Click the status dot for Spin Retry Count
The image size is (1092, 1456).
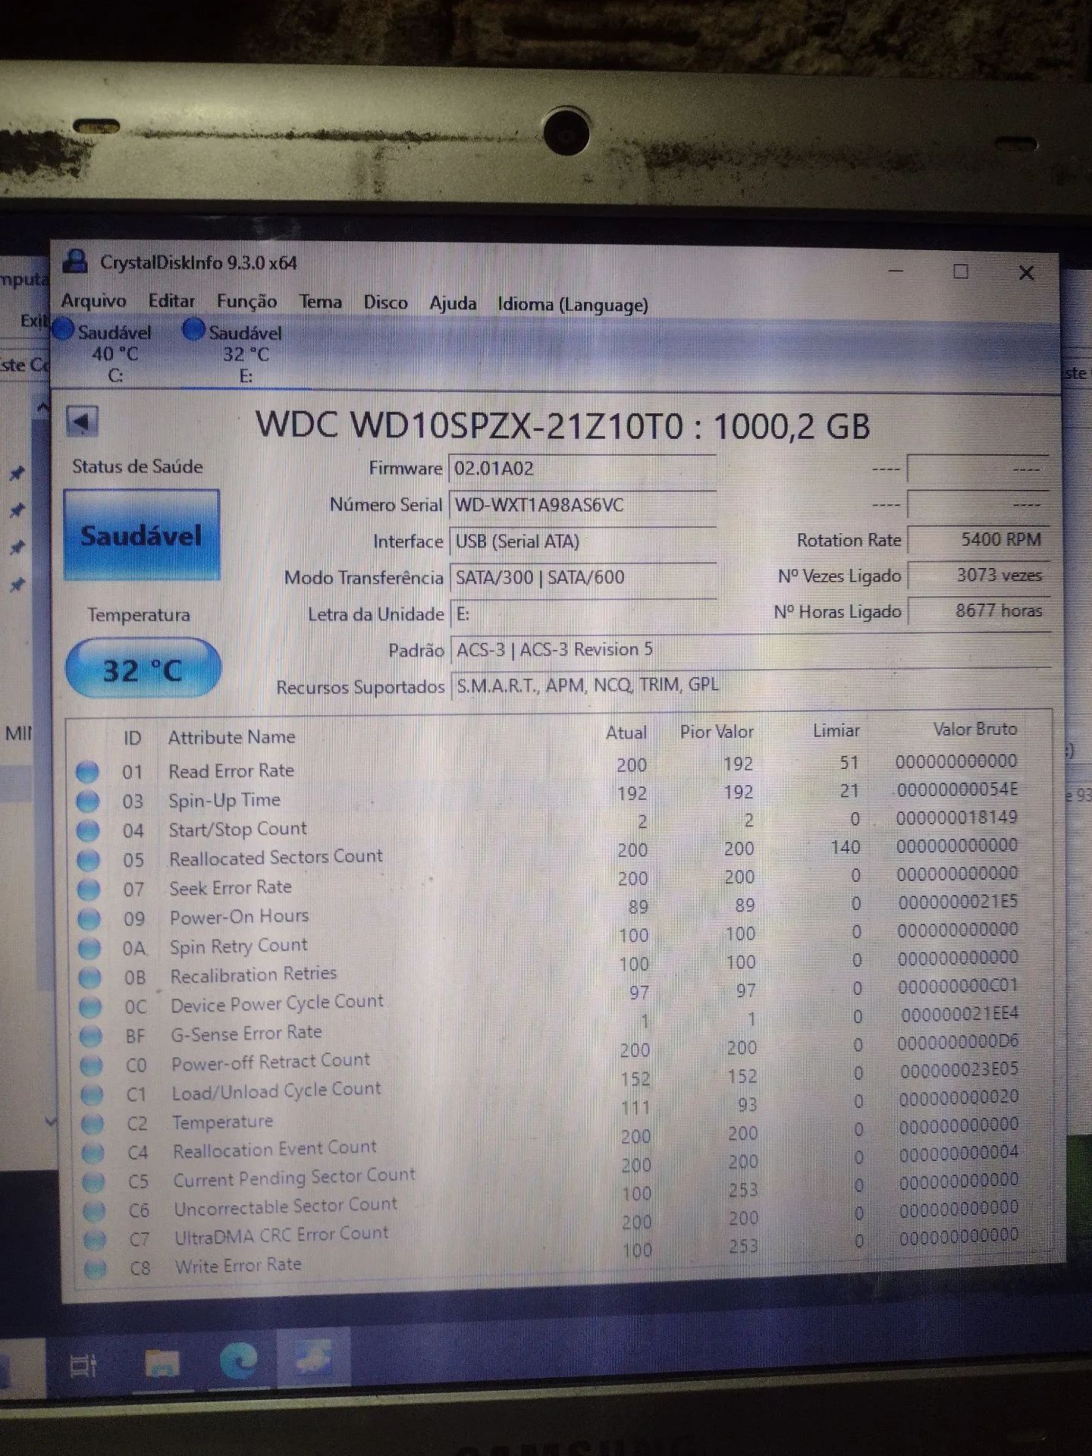tap(89, 948)
